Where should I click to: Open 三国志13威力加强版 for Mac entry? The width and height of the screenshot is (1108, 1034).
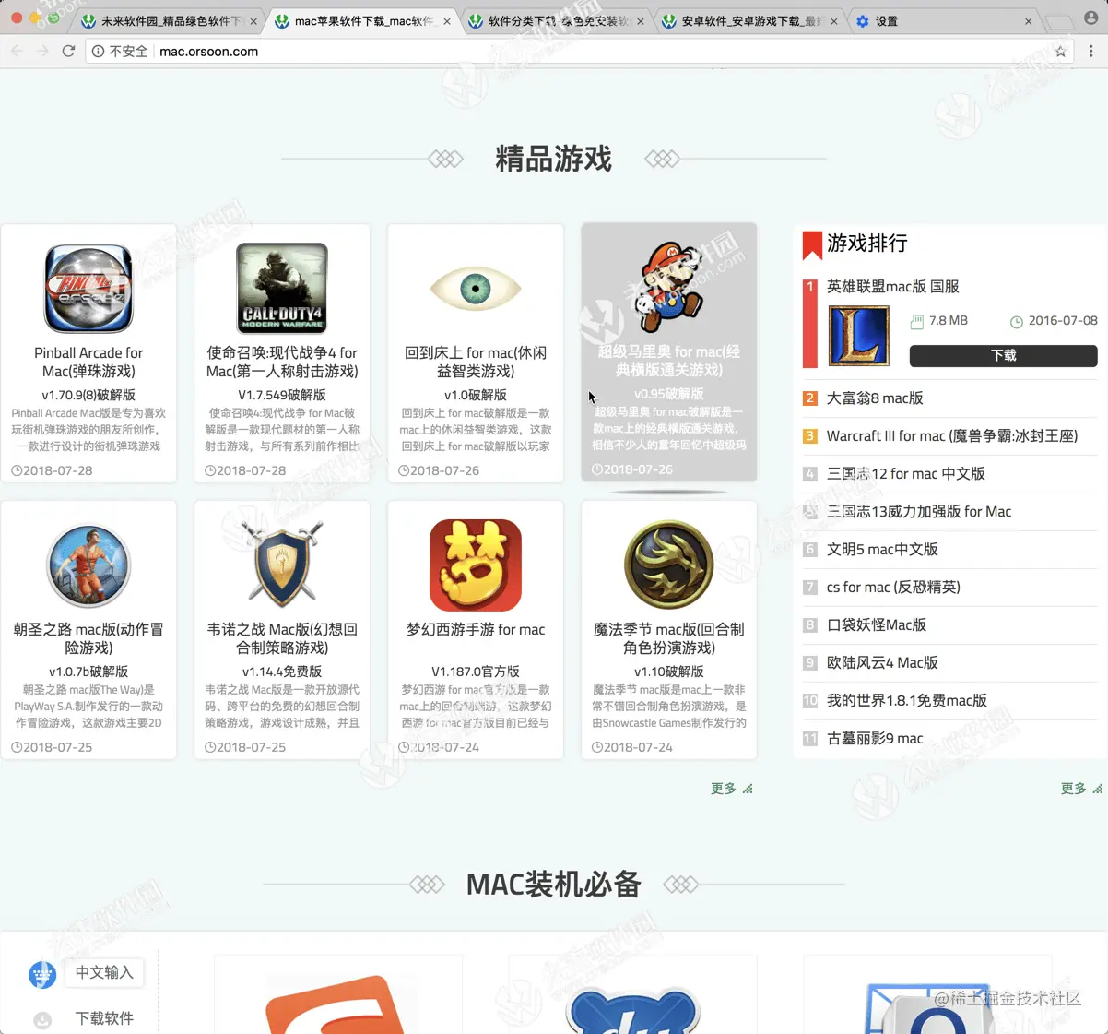(919, 512)
